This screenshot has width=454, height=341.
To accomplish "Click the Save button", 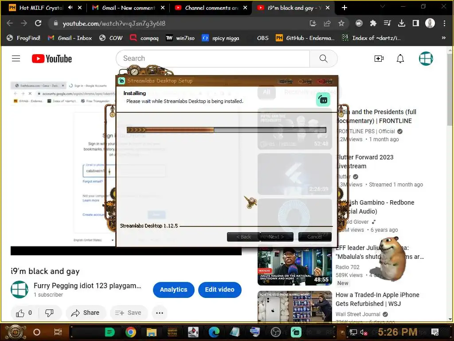I will coord(128,313).
